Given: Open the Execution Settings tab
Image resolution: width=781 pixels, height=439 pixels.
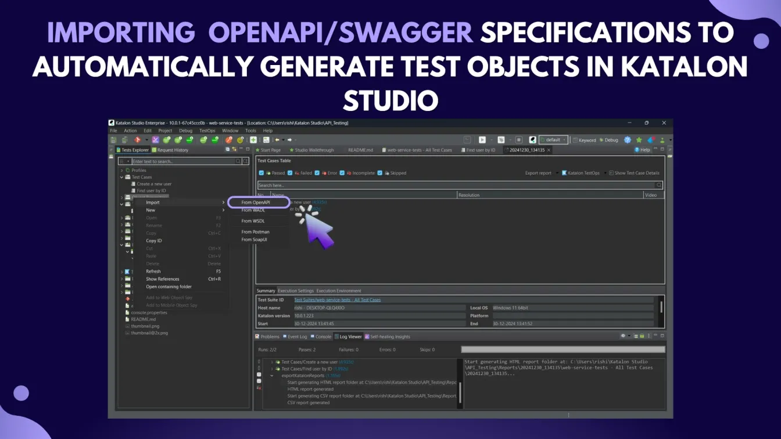Looking at the screenshot, I should [x=296, y=290].
